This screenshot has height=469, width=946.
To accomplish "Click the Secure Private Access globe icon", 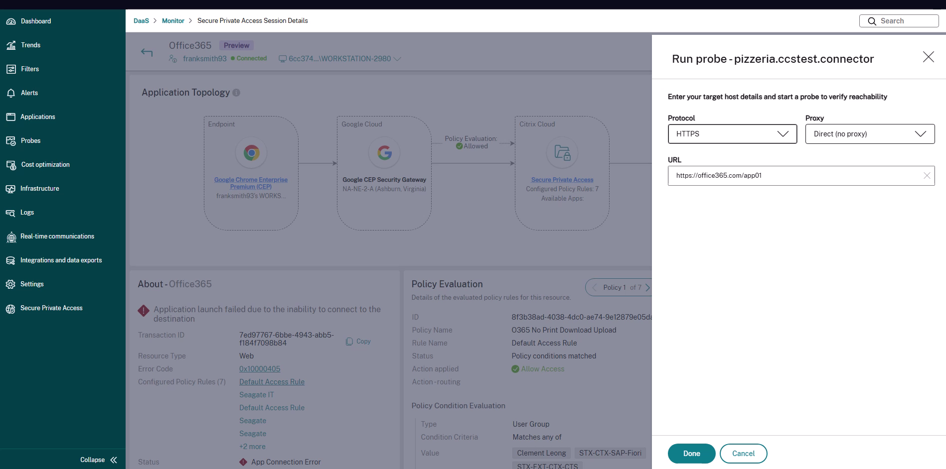I will coord(10,309).
